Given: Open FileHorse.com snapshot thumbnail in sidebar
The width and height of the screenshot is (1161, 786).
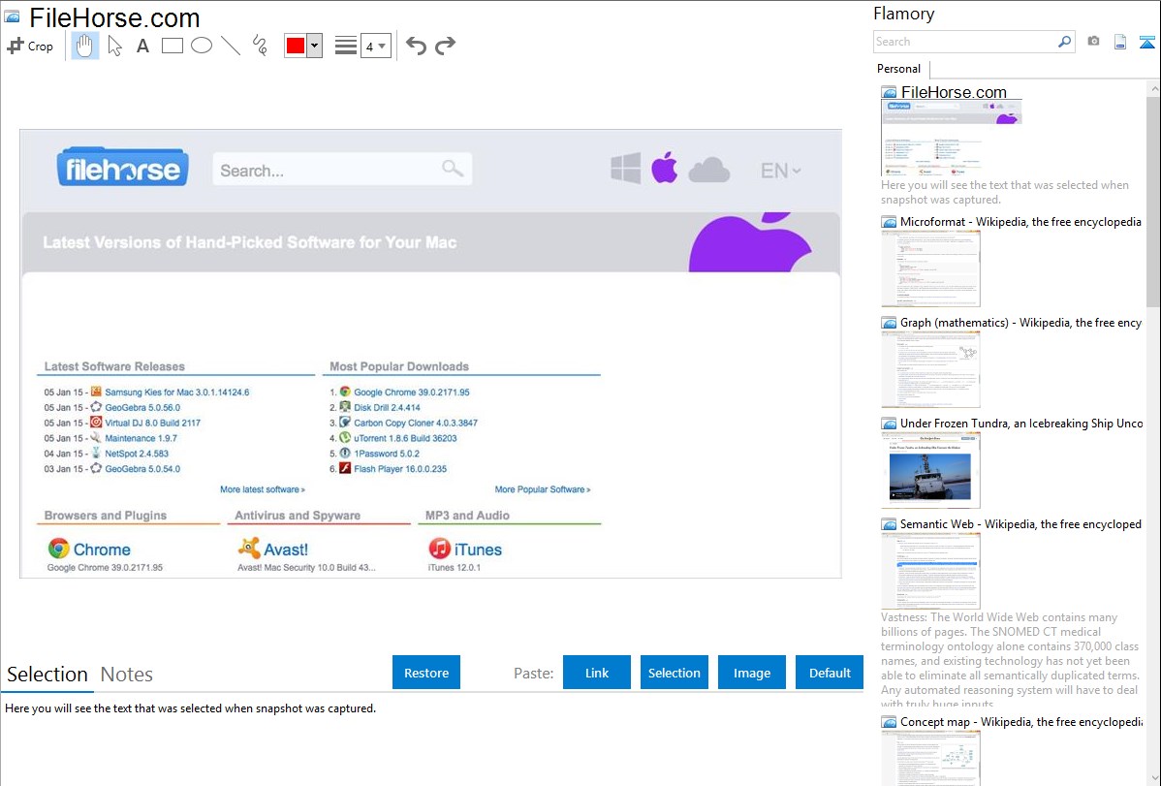Looking at the screenshot, I should click(952, 138).
